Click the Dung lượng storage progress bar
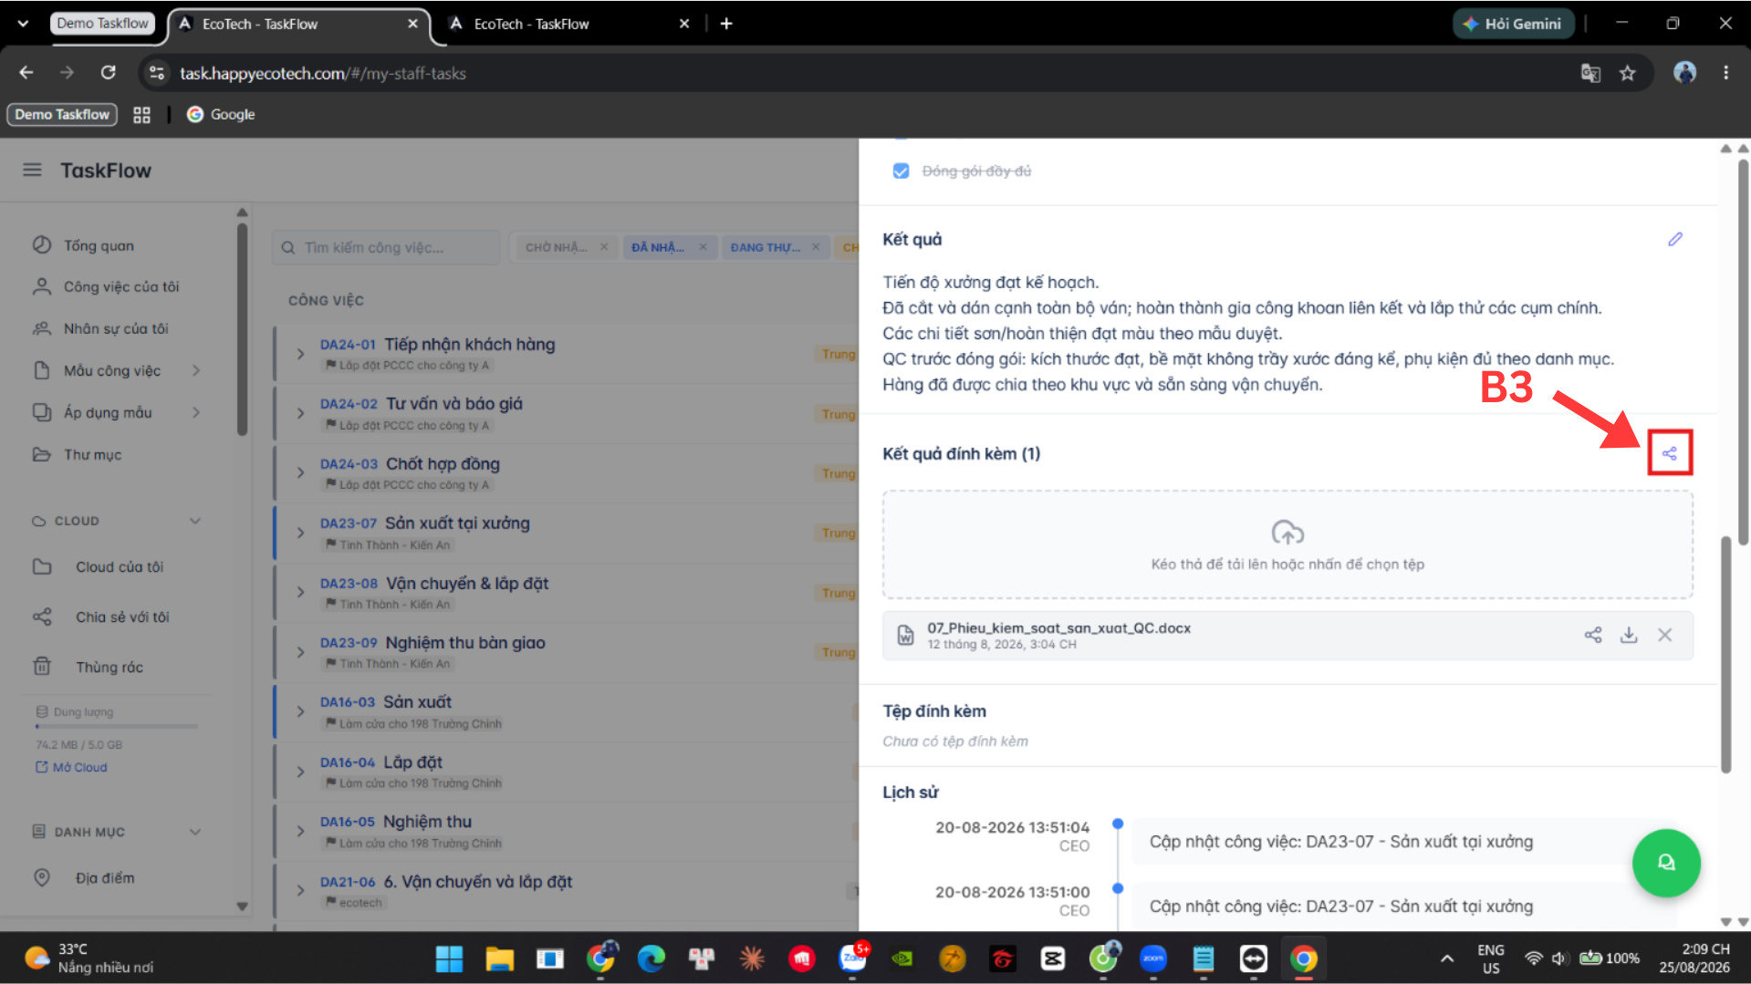Screen dimensions: 1751x984 (x=117, y=727)
